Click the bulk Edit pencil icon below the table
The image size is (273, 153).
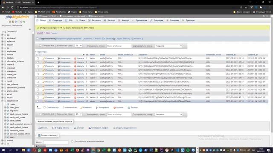tap(81, 108)
